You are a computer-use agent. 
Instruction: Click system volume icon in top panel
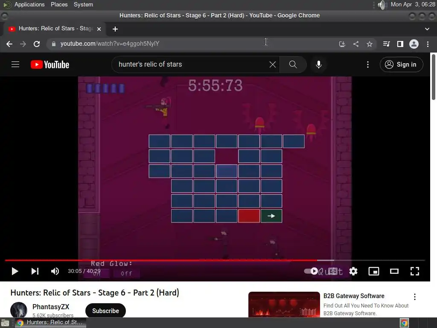(383, 5)
